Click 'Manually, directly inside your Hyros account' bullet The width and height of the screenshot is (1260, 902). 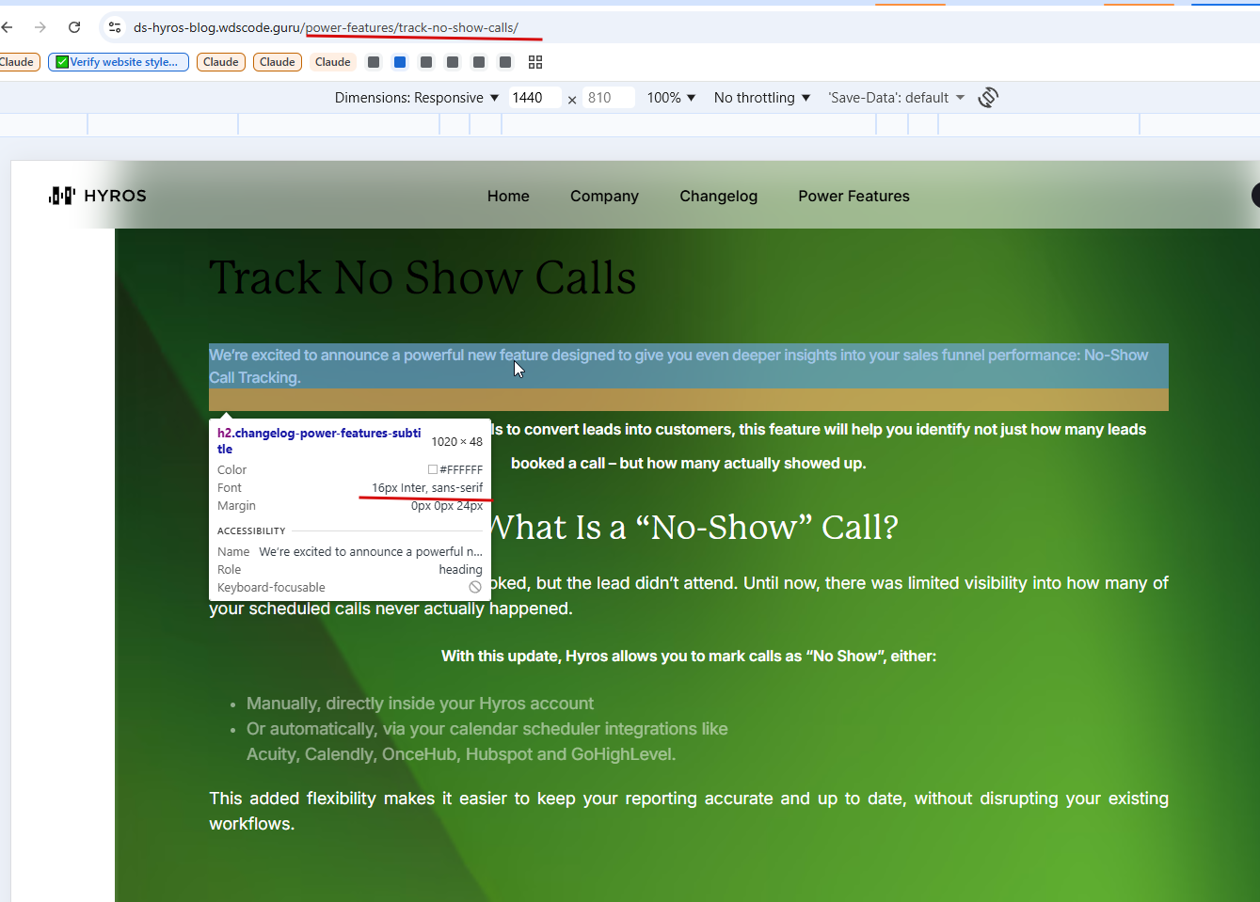click(x=420, y=704)
